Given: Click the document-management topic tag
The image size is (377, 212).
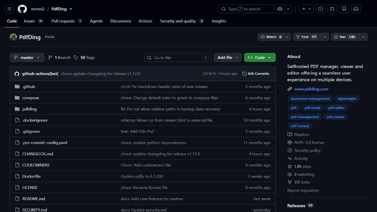Looking at the screenshot, I should click(x=310, y=99).
